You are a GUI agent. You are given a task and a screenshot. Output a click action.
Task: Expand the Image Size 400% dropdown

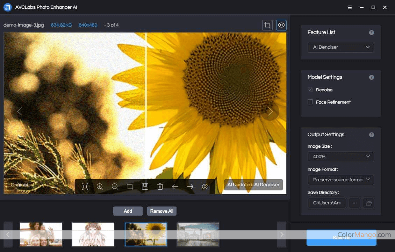click(340, 157)
